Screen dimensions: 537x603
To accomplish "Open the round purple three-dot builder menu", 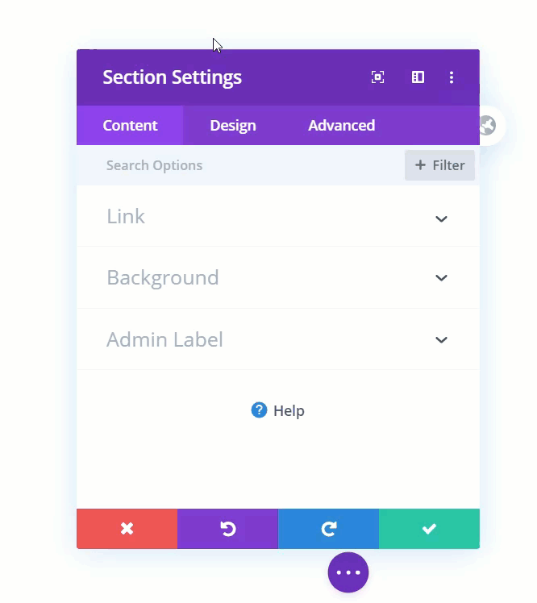I will coord(348,572).
